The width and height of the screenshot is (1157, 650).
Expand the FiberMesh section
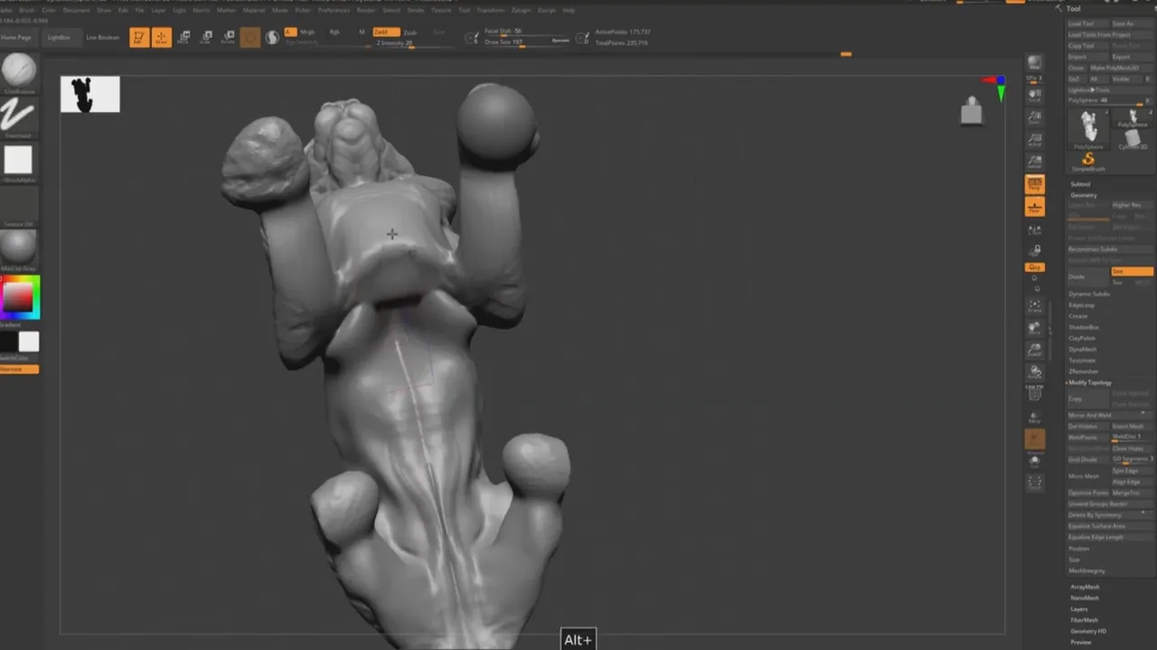pyautogui.click(x=1084, y=620)
